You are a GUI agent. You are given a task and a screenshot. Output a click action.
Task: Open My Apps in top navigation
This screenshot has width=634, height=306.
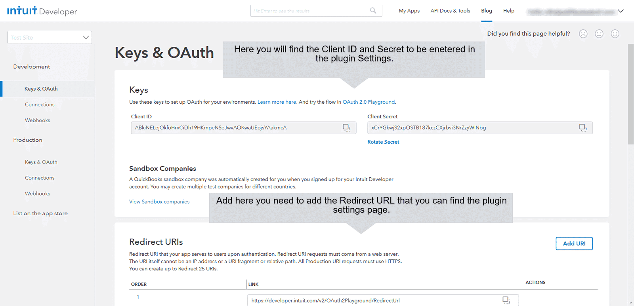tap(409, 11)
